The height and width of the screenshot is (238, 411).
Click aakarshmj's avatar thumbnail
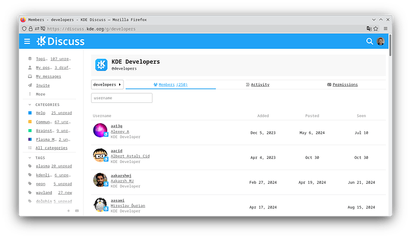100,180
